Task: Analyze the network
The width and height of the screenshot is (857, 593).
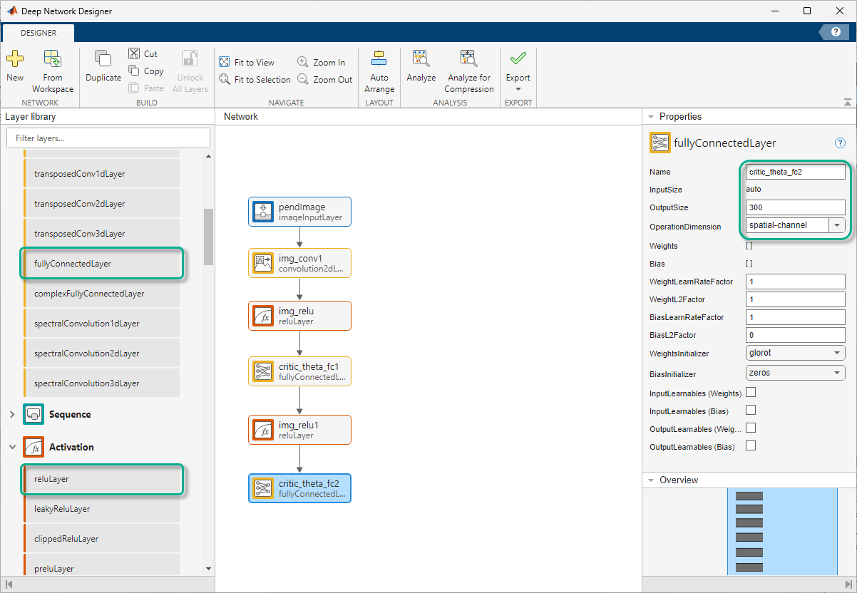Action: pos(421,68)
